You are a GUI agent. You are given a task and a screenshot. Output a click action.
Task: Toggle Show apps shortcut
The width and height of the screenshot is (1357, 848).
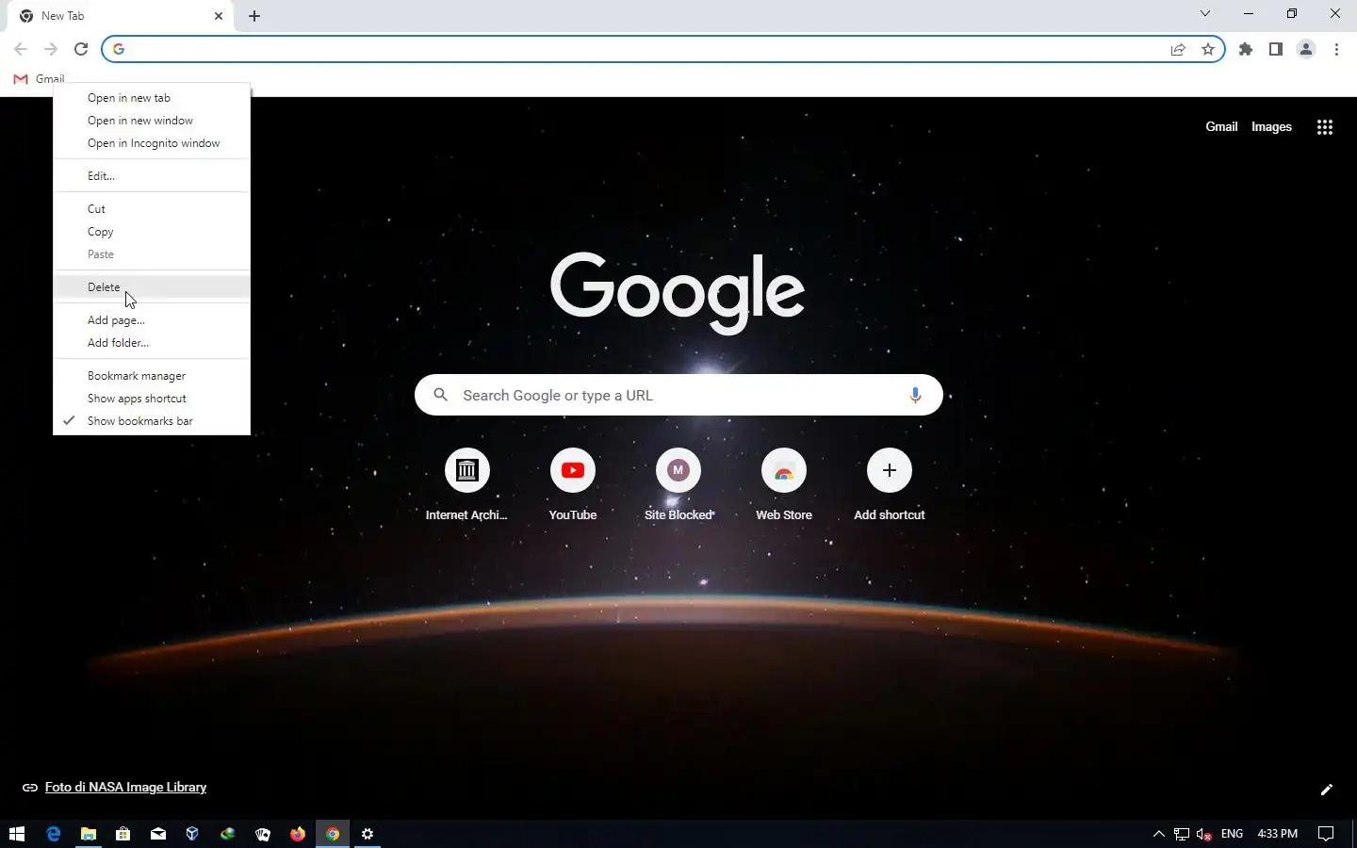(x=152, y=399)
